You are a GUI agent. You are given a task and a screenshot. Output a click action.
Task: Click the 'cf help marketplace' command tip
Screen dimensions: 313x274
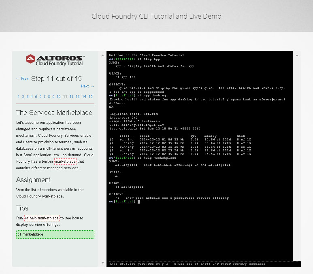(42, 218)
